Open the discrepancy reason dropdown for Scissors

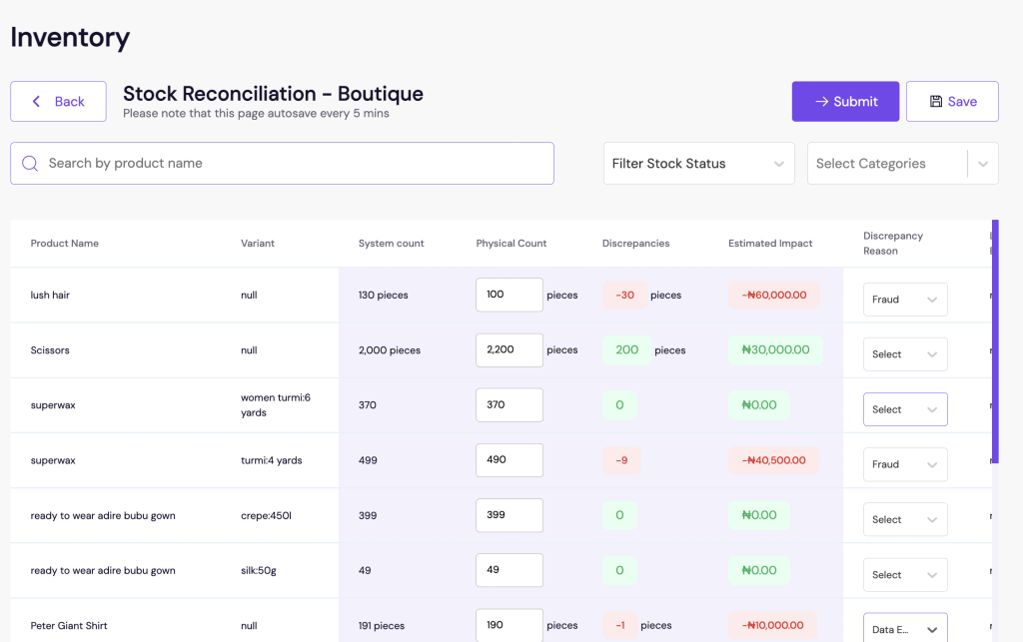[x=905, y=353]
